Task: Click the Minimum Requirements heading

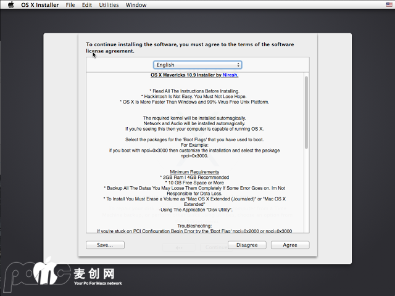Action: 194,172
